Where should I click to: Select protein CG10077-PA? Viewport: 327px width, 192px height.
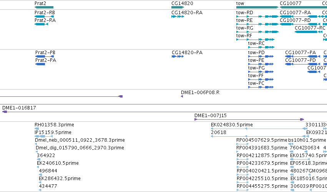click(x=300, y=53)
